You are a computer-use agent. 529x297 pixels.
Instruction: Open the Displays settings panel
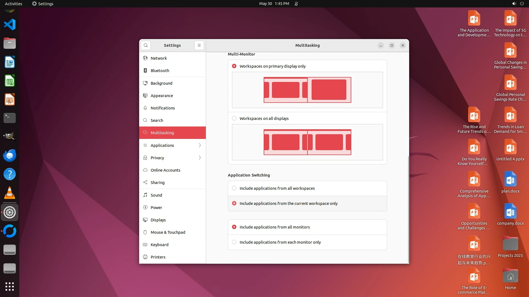tap(158, 220)
